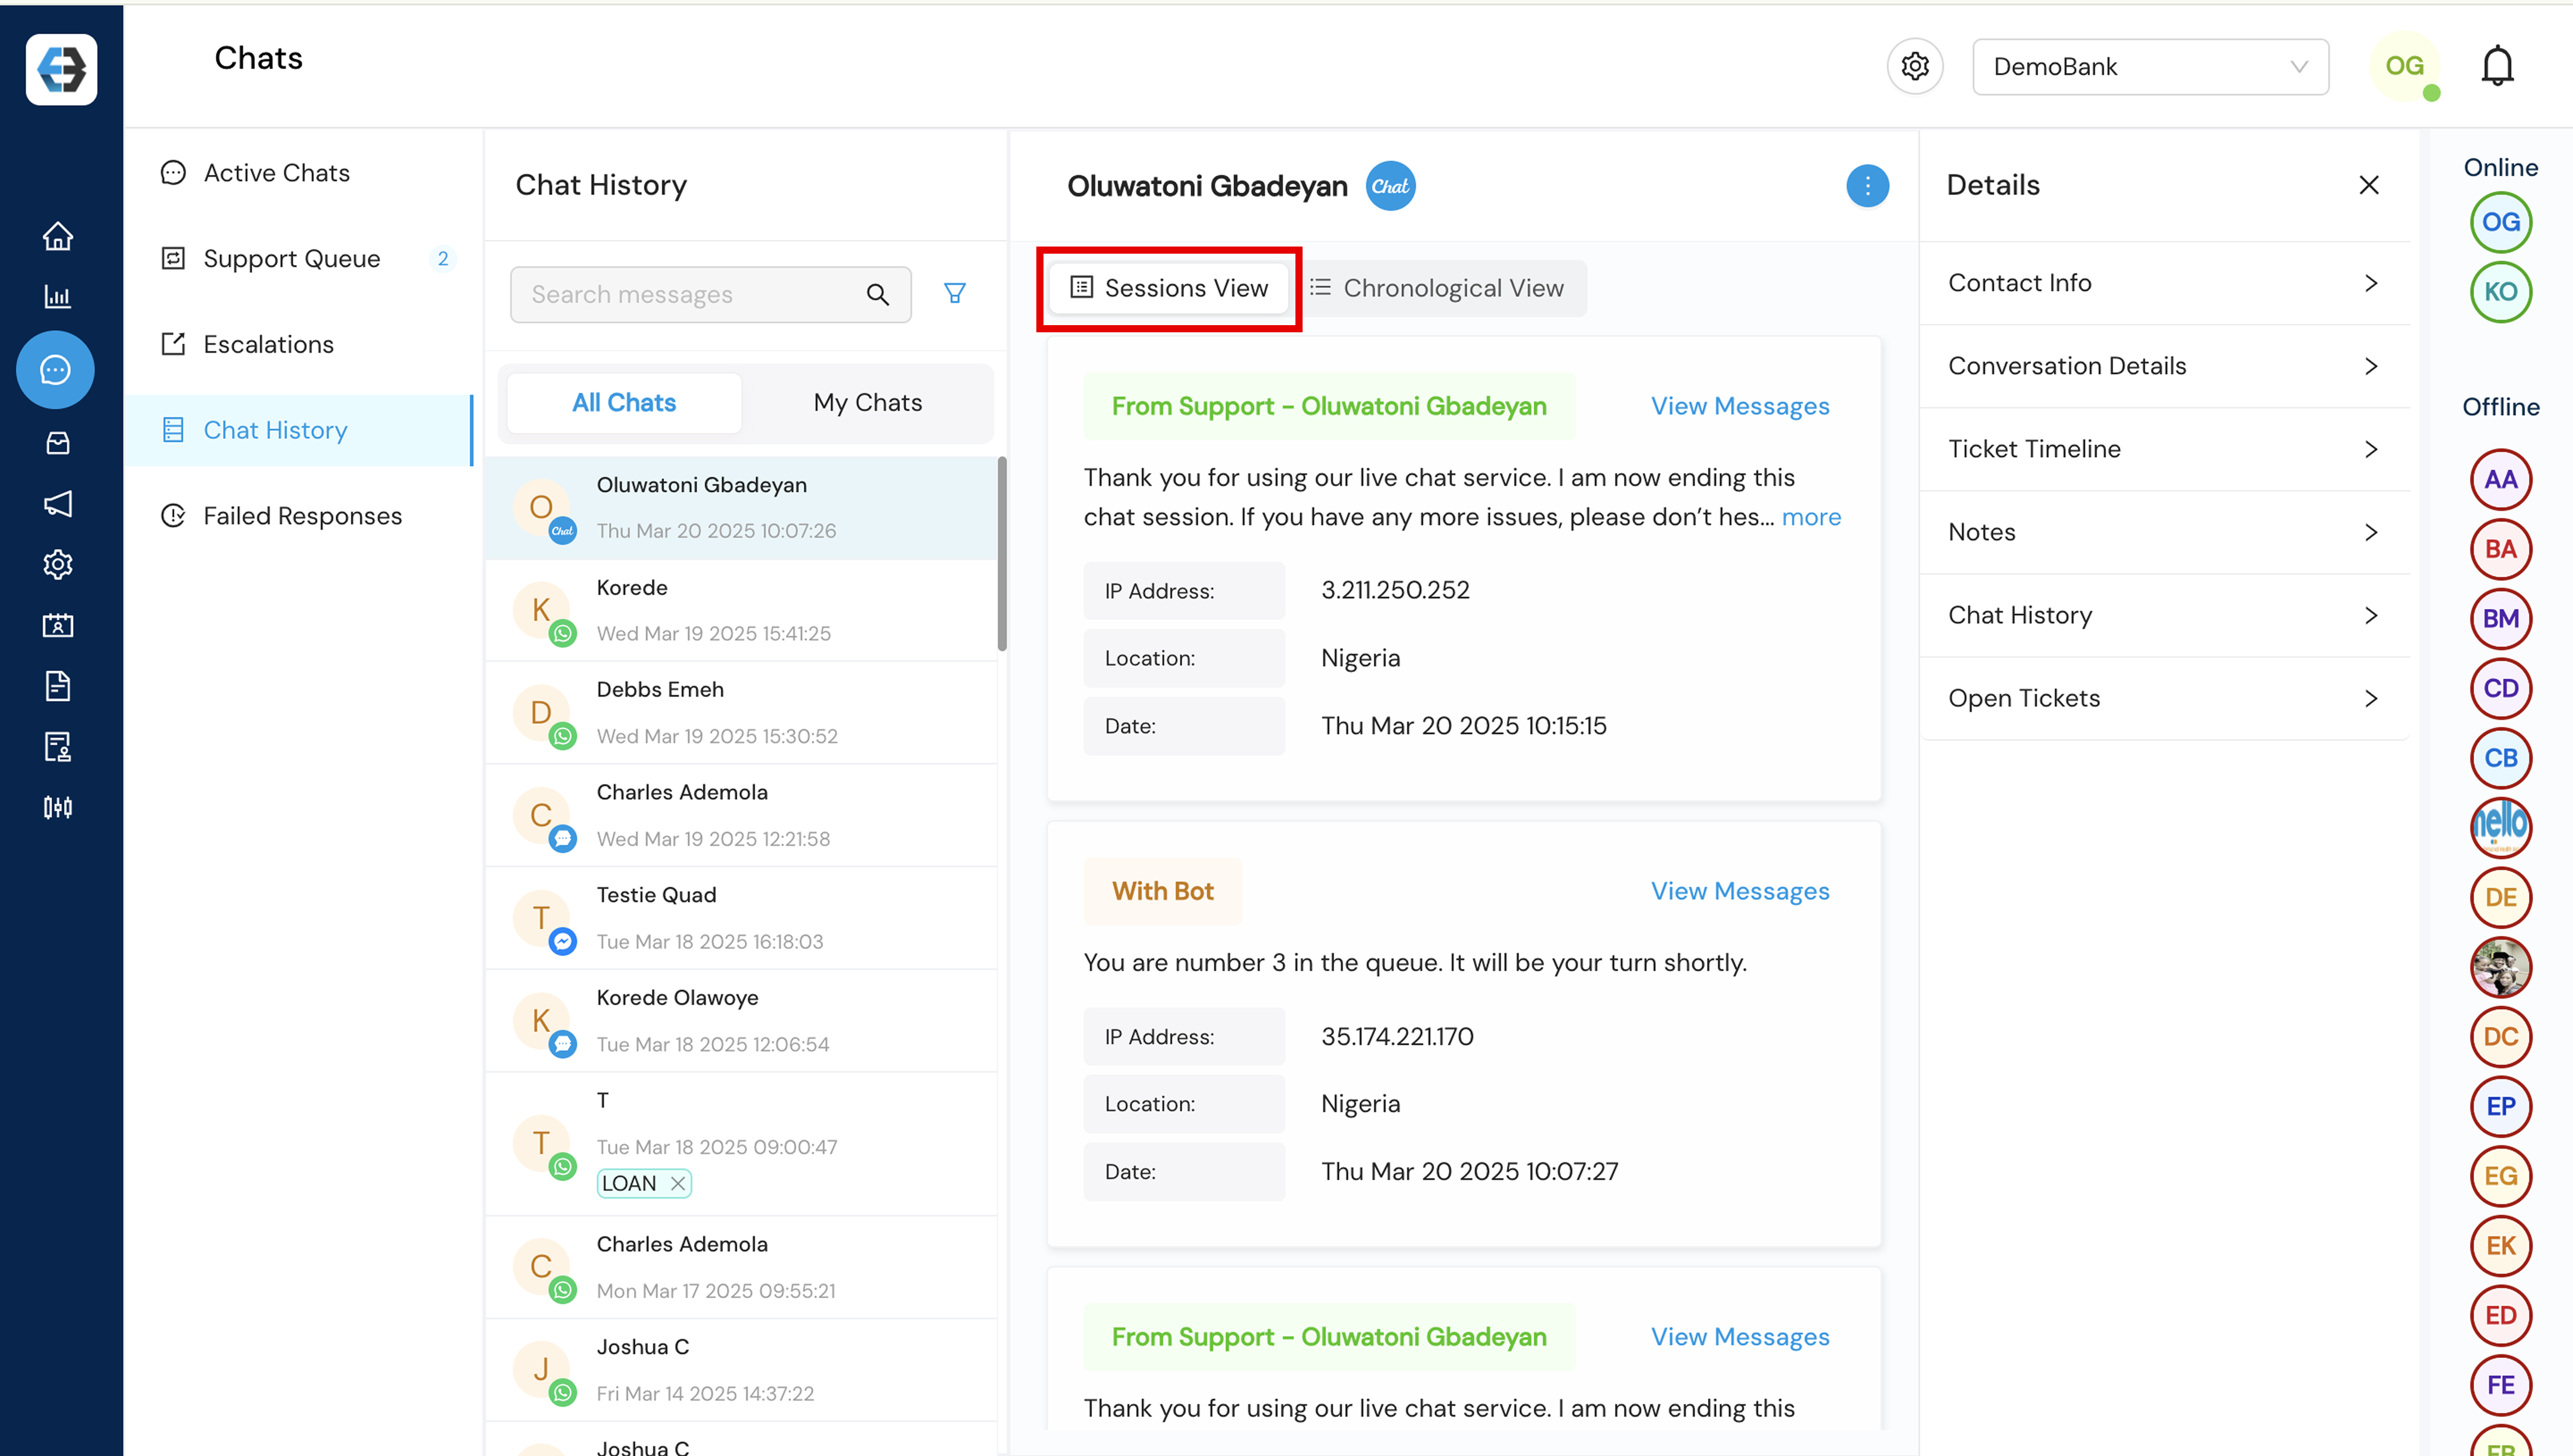Click the chats bubble icon in sidebar

(x=55, y=370)
